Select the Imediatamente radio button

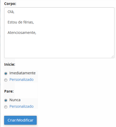point(6,74)
